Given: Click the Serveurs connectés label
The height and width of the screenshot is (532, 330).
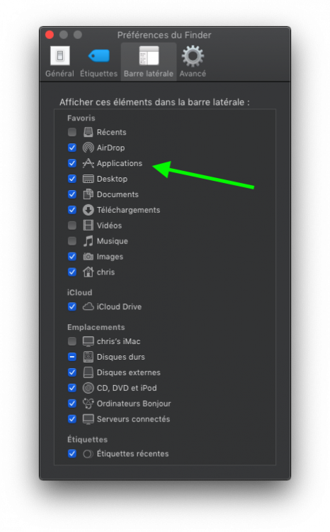Looking at the screenshot, I should (x=134, y=419).
